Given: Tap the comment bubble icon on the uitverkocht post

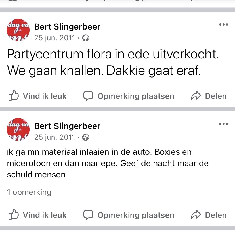Looking at the screenshot, I should point(88,96).
